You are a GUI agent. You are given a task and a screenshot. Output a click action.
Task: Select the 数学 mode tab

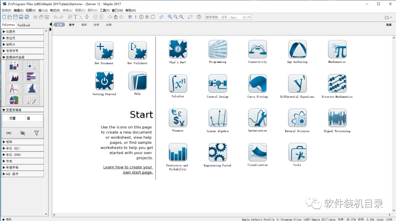tap(72, 25)
